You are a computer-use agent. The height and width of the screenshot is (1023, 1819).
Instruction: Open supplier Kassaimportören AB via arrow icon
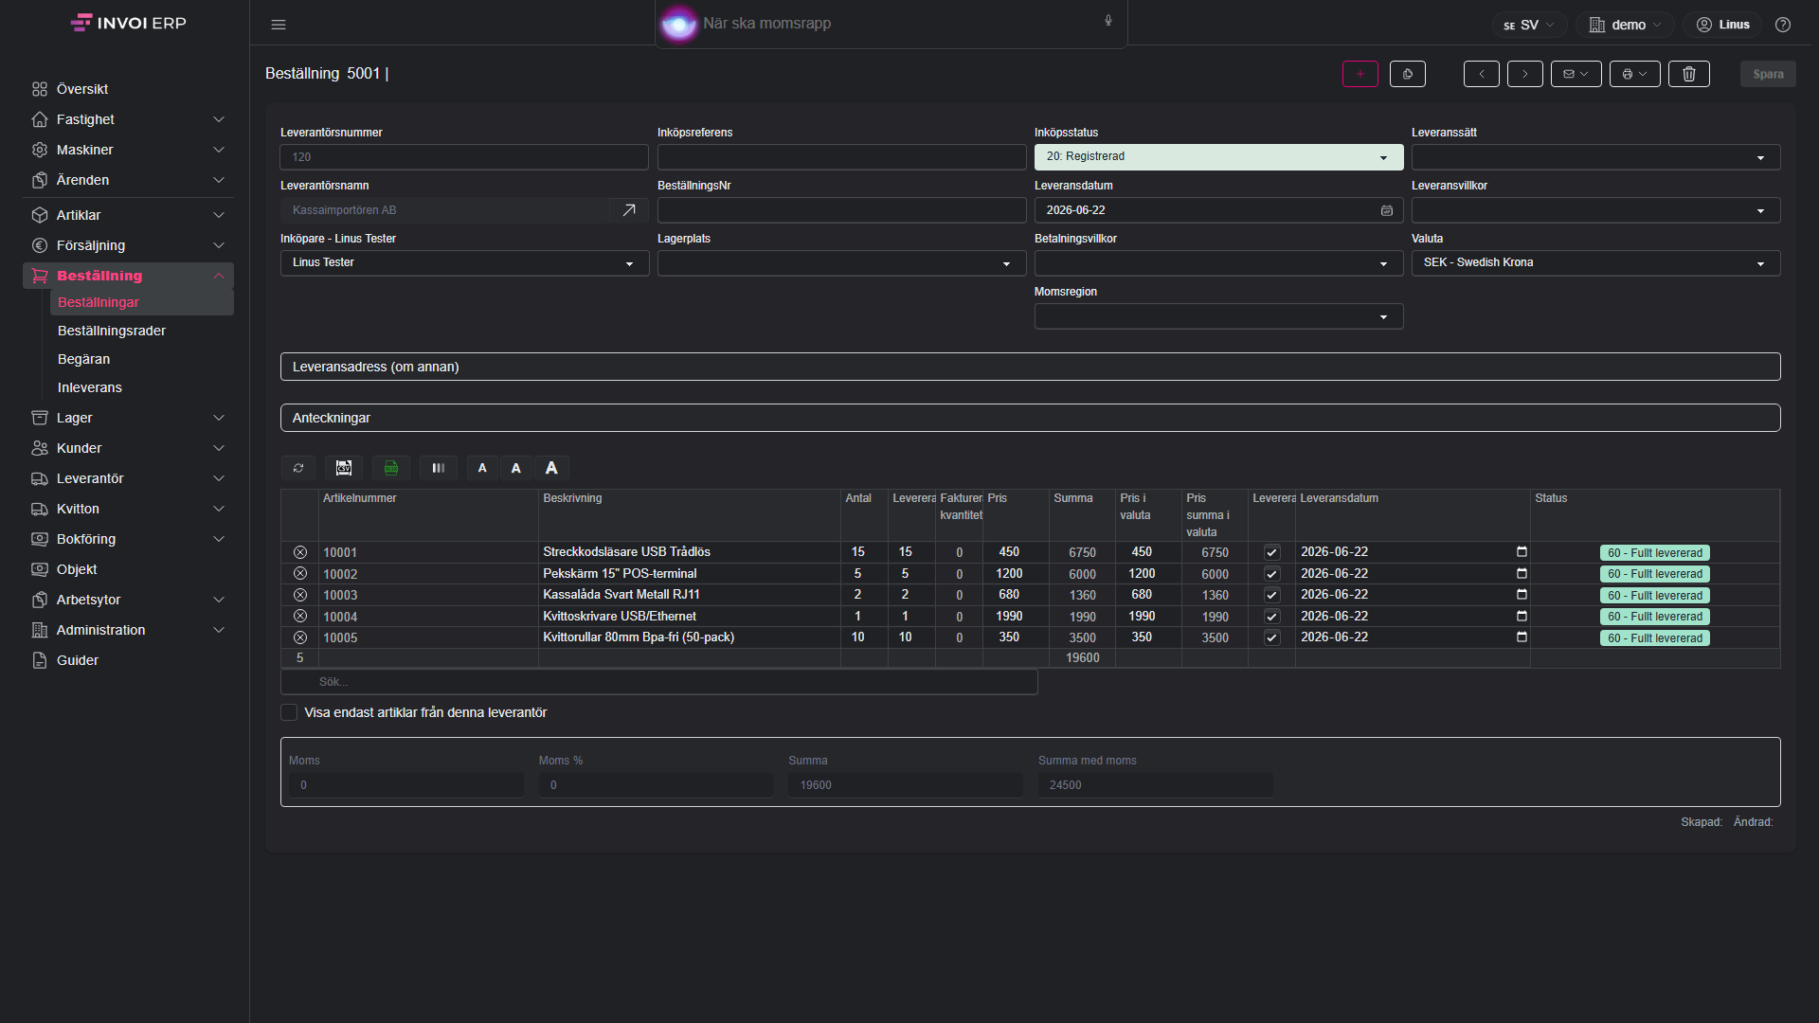pos(629,210)
